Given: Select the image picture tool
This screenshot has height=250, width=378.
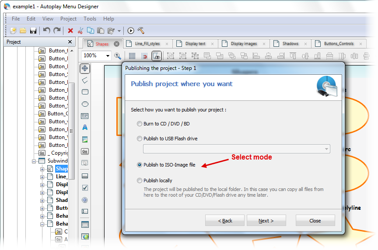Looking at the screenshot, I should [x=85, y=139].
